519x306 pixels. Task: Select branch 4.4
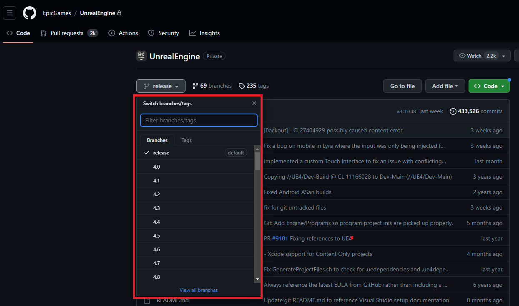point(196,222)
